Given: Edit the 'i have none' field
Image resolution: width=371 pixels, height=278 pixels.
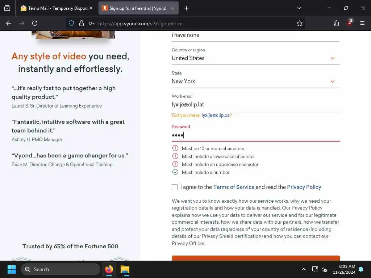Looking at the screenshot, I should 255,35.
